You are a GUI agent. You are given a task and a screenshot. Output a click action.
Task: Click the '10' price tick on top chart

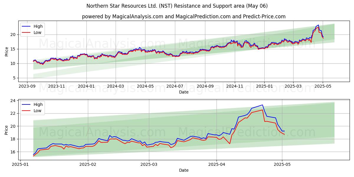click(x=14, y=63)
